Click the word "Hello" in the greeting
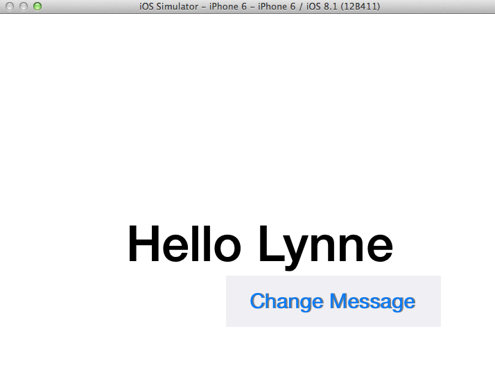Viewport: 495px width, 374px height. click(x=184, y=244)
